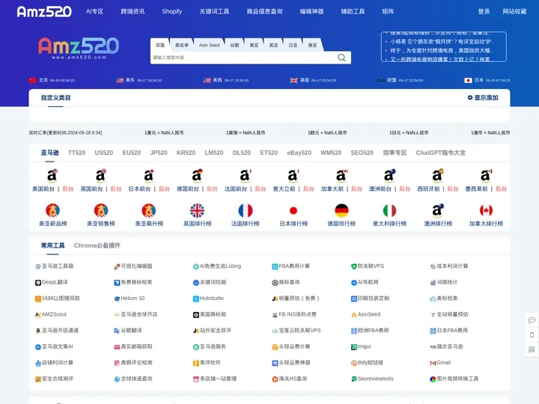Click the 显示添加 settings button
The width and height of the screenshot is (539, 404).
(483, 98)
